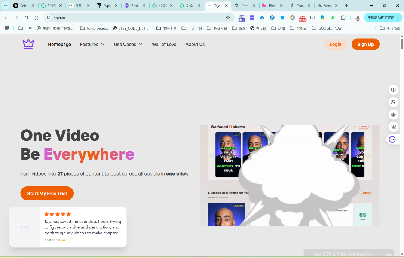Switch to the Venc browser tab
This screenshot has height=258, width=404.
click(x=327, y=6)
